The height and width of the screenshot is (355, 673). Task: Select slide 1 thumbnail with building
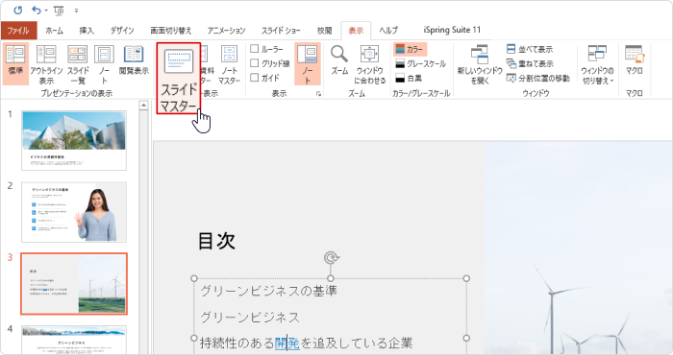coord(74,140)
